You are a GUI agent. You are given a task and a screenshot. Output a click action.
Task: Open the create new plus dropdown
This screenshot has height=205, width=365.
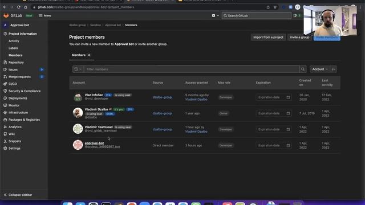click(216, 15)
